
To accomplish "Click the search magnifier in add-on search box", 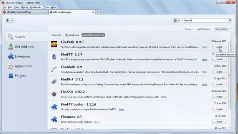I will click(x=229, y=20).
